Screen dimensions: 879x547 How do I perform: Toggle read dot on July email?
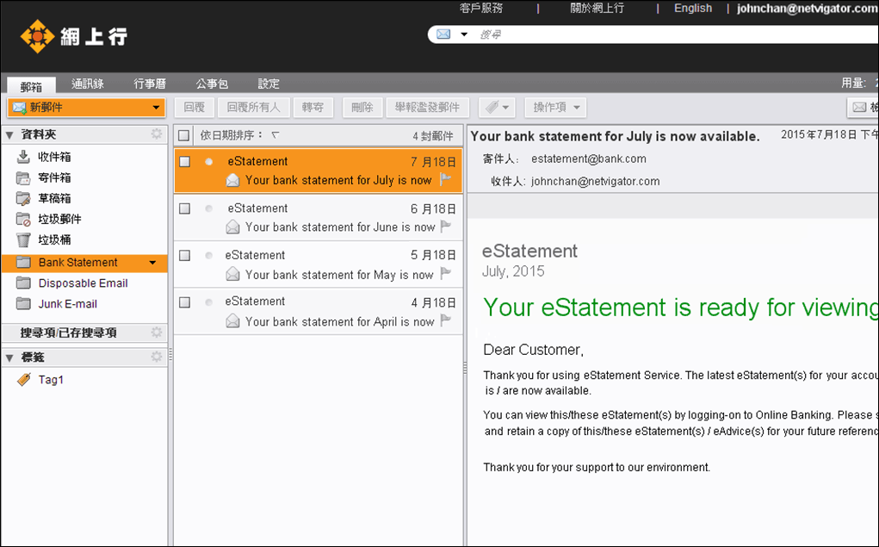click(208, 162)
